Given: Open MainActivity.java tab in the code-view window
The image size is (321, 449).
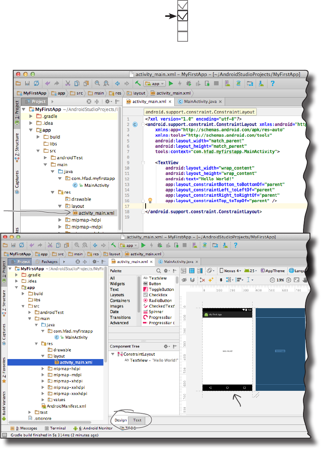Looking at the screenshot, I should [200, 101].
